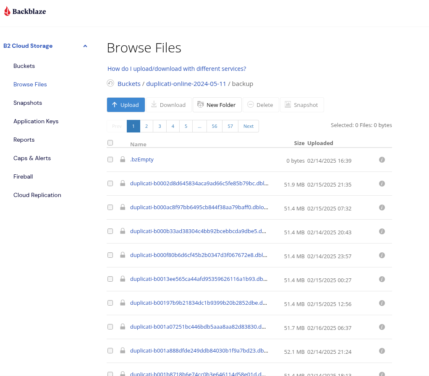Select checkbox for duplicati-b000b33a file

tap(110, 231)
